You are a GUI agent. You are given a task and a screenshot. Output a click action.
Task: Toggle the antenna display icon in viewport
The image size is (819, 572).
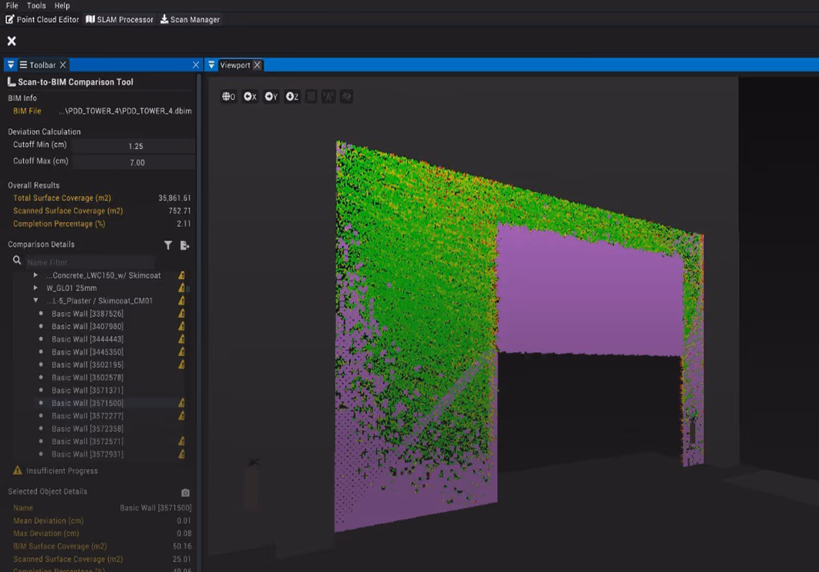tap(328, 96)
